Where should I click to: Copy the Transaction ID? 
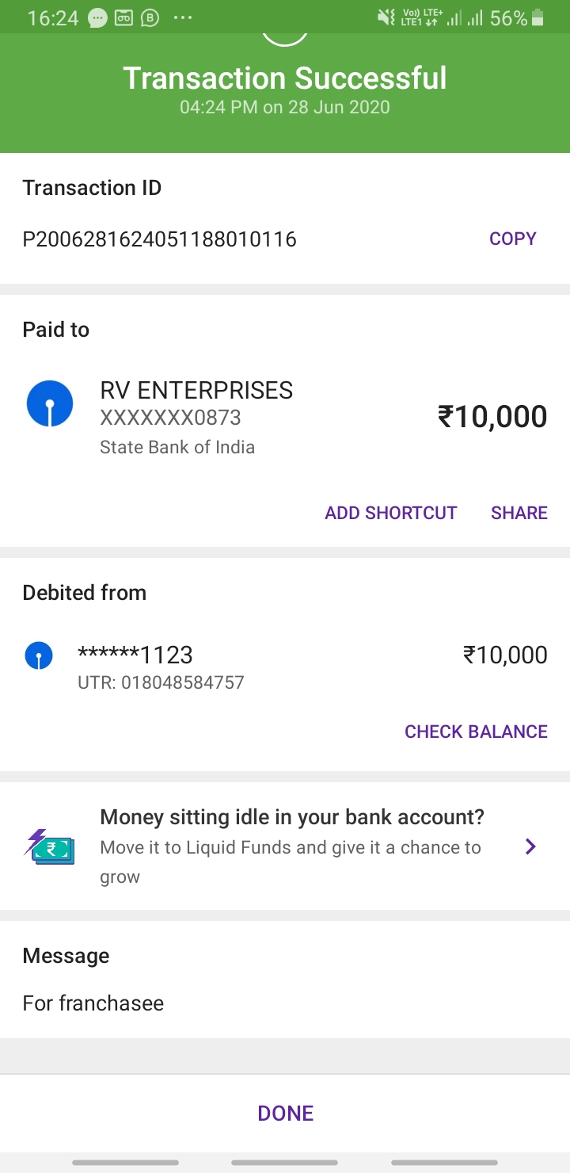[512, 239]
